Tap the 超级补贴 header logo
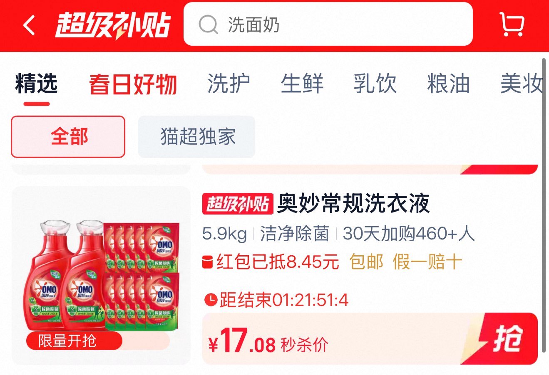 point(113,25)
